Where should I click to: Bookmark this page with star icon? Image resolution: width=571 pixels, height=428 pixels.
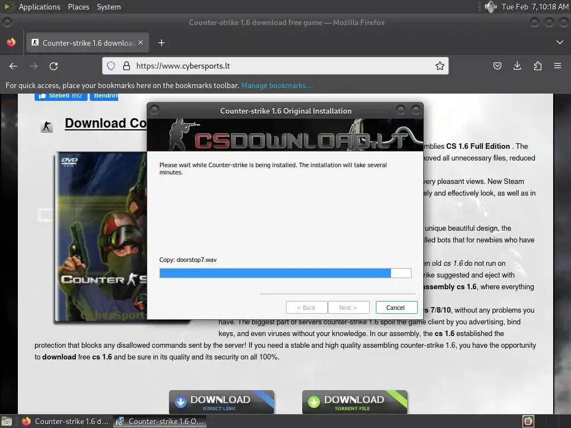pos(440,66)
